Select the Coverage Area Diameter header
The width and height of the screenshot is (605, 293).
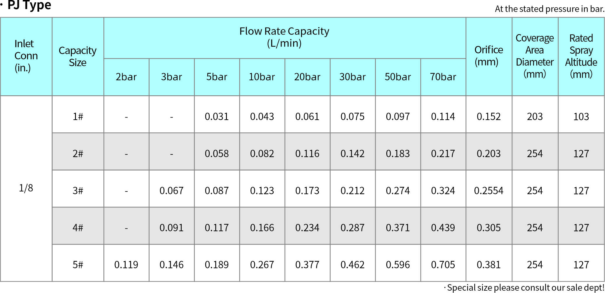click(535, 56)
